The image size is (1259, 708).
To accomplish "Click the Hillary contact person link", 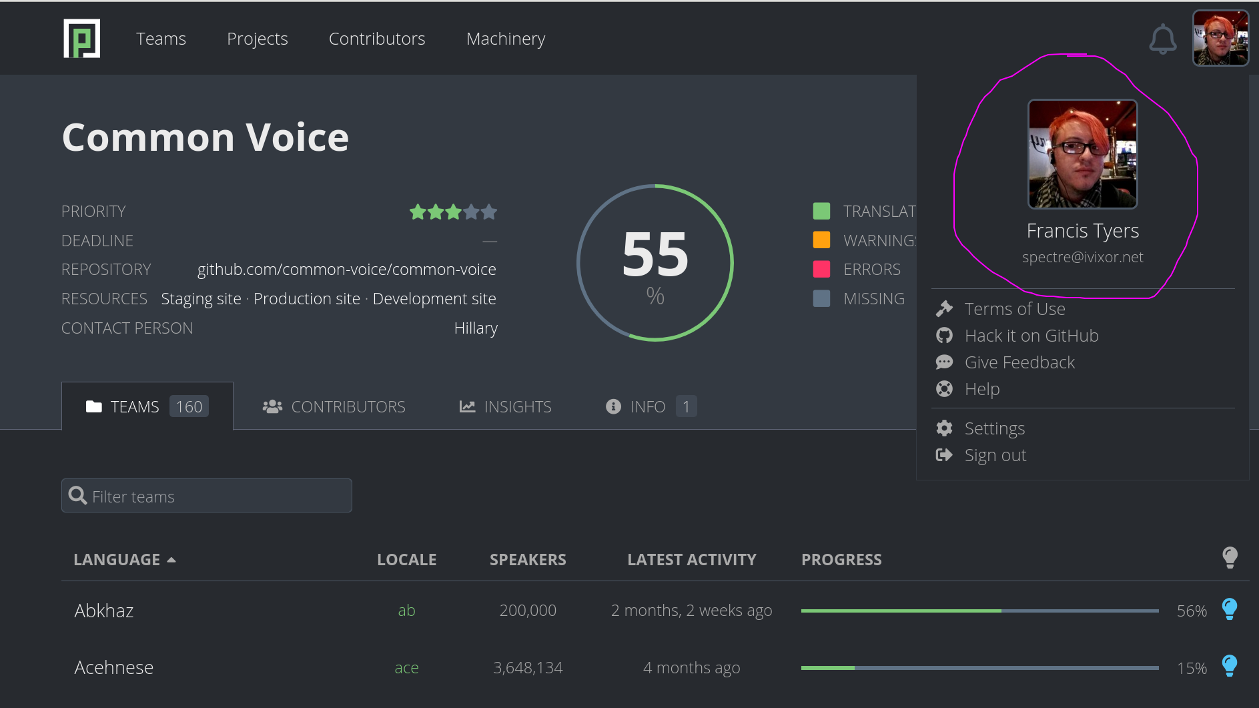I will [476, 328].
